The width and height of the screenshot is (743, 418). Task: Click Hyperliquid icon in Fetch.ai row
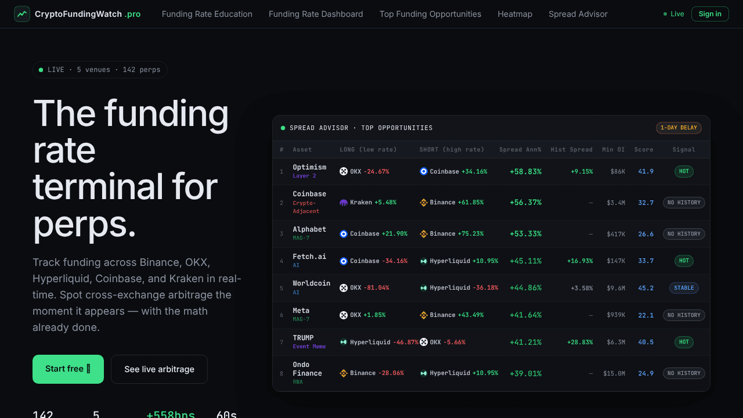424,261
